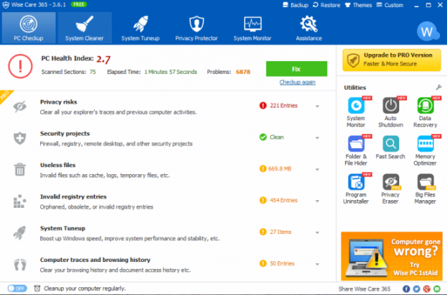This screenshot has height=295, width=447.
Task: Click the green Fix button
Action: 297,69
